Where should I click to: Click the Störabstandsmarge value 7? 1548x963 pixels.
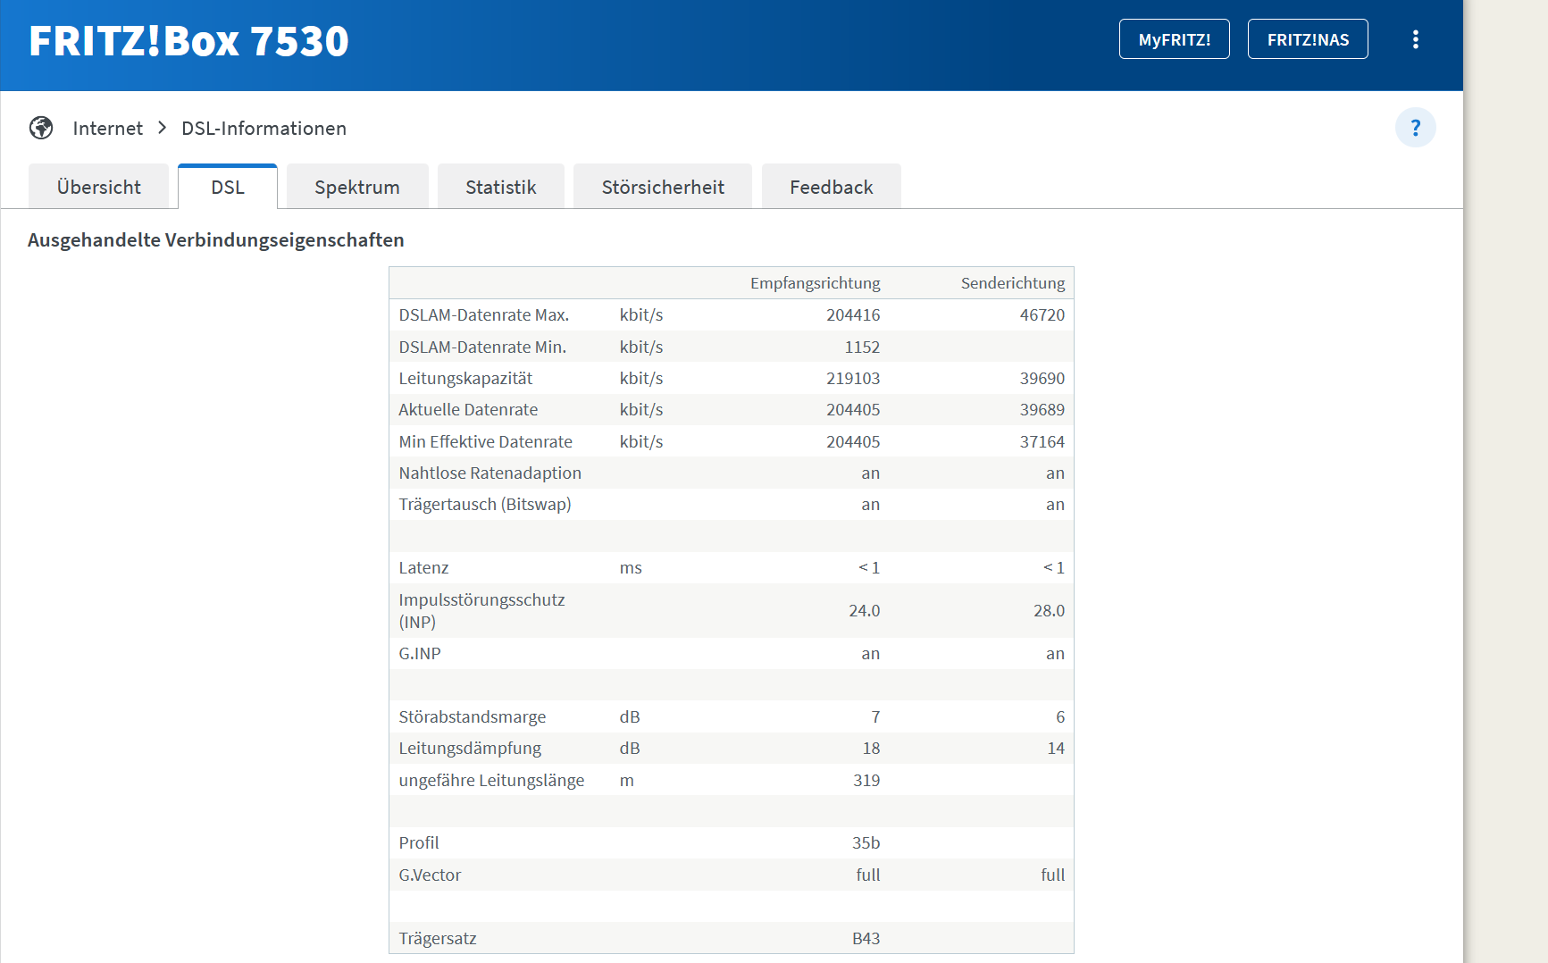(875, 716)
